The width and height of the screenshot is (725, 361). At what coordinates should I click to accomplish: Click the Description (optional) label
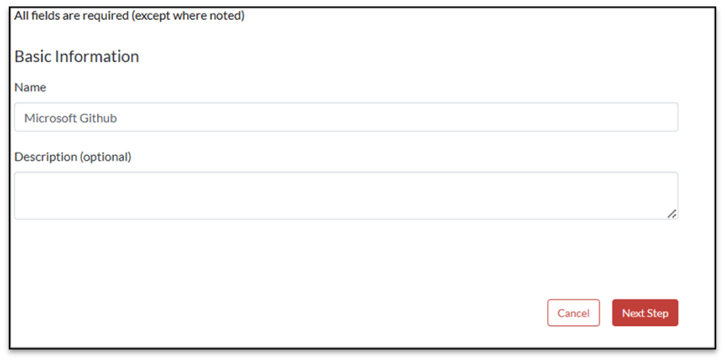(72, 157)
